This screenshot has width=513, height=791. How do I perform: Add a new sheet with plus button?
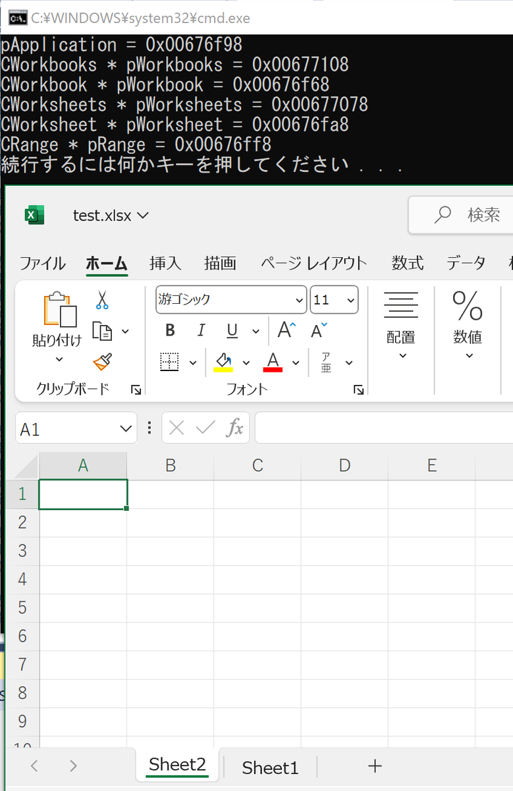tap(375, 765)
